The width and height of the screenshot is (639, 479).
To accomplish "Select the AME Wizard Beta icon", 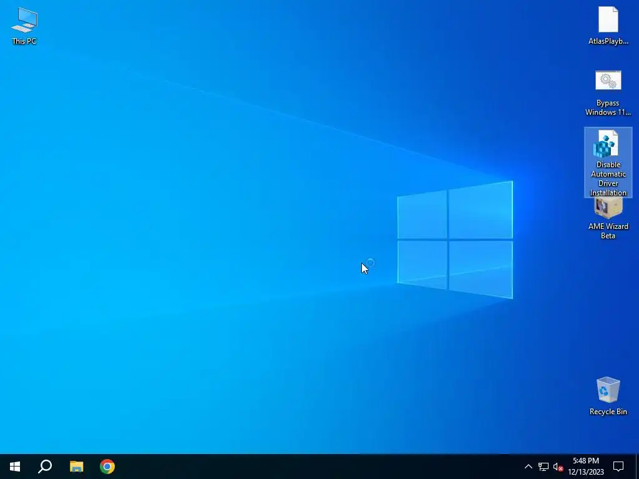I will point(608,219).
